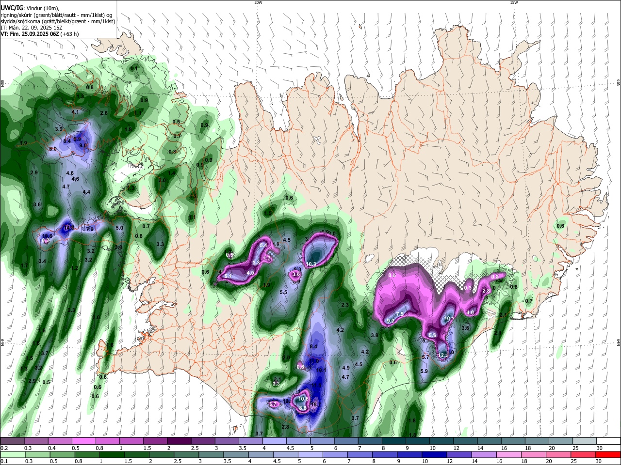Click the '3.4' precipitation value
The image size is (621, 465).
click(x=42, y=262)
